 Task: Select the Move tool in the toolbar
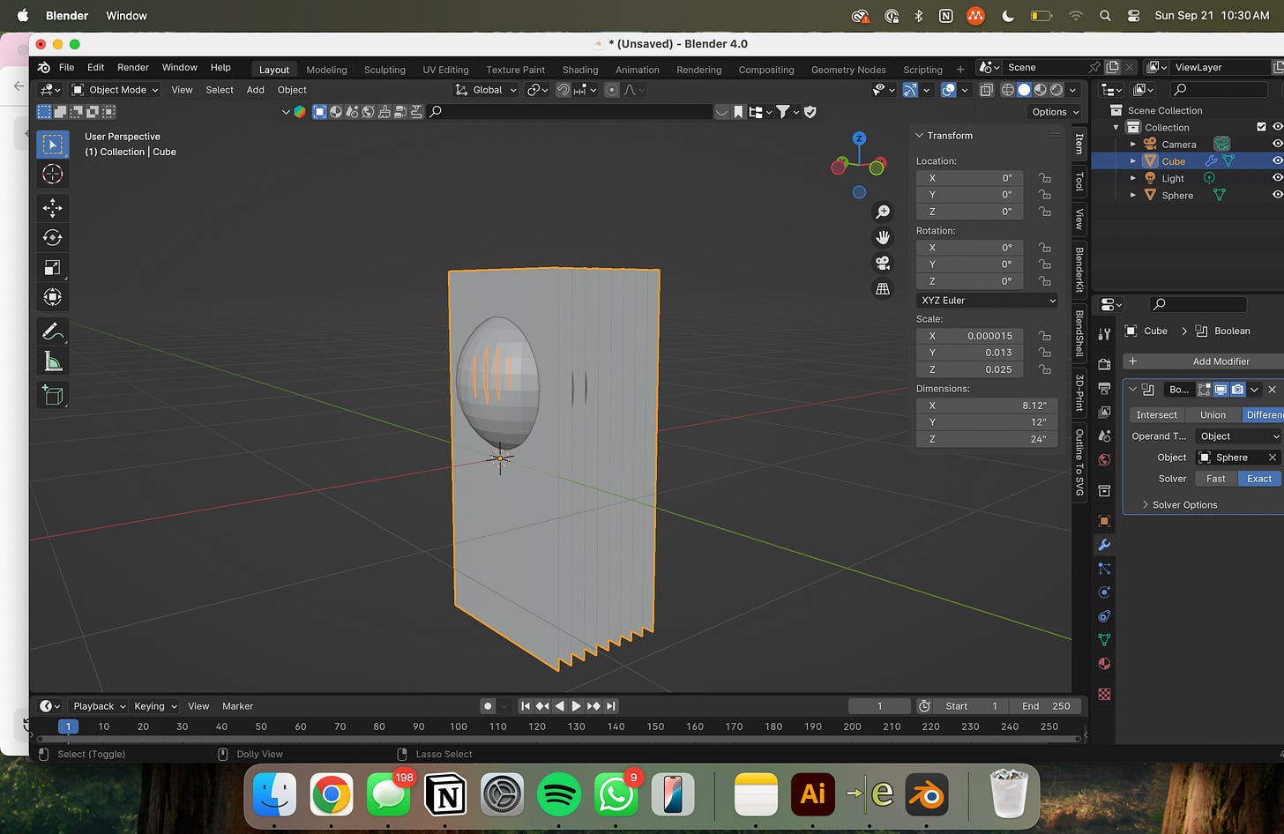pos(52,208)
